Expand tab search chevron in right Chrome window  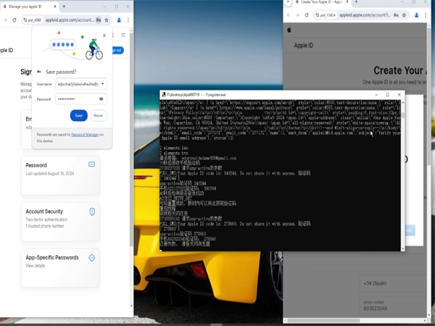click(288, 4)
